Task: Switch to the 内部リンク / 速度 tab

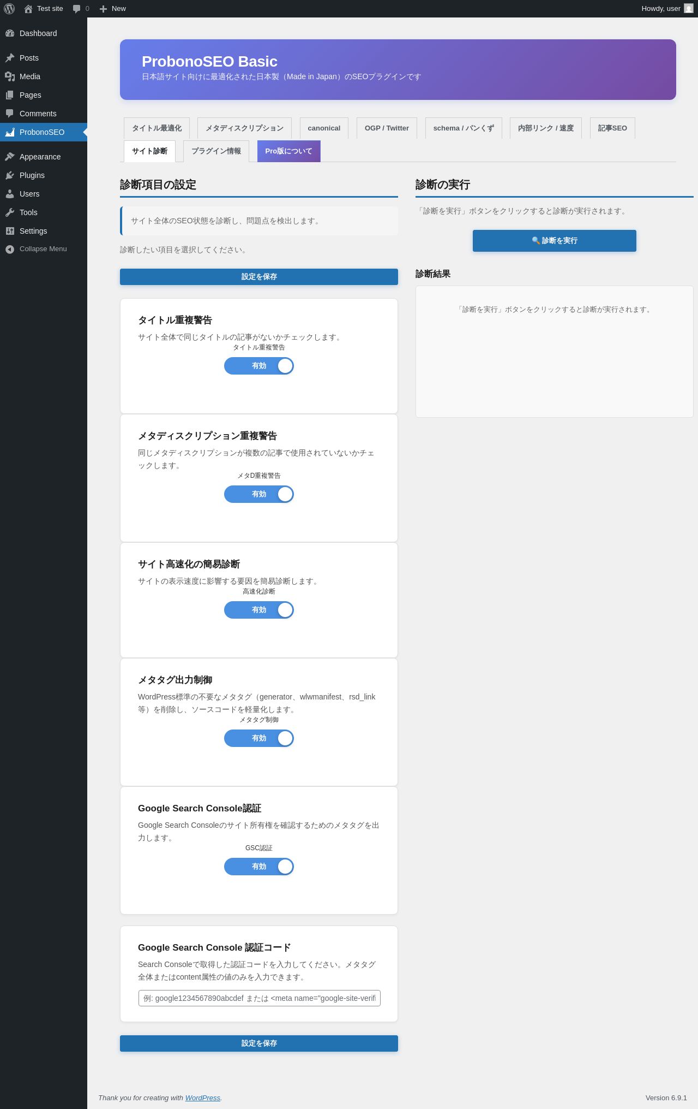Action: [546, 128]
